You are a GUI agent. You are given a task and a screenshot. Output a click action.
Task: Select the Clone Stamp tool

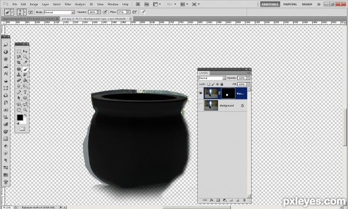[x=19, y=75]
